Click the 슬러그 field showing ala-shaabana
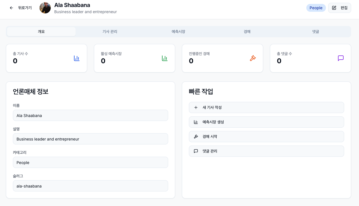The image size is (359, 206). point(91,186)
